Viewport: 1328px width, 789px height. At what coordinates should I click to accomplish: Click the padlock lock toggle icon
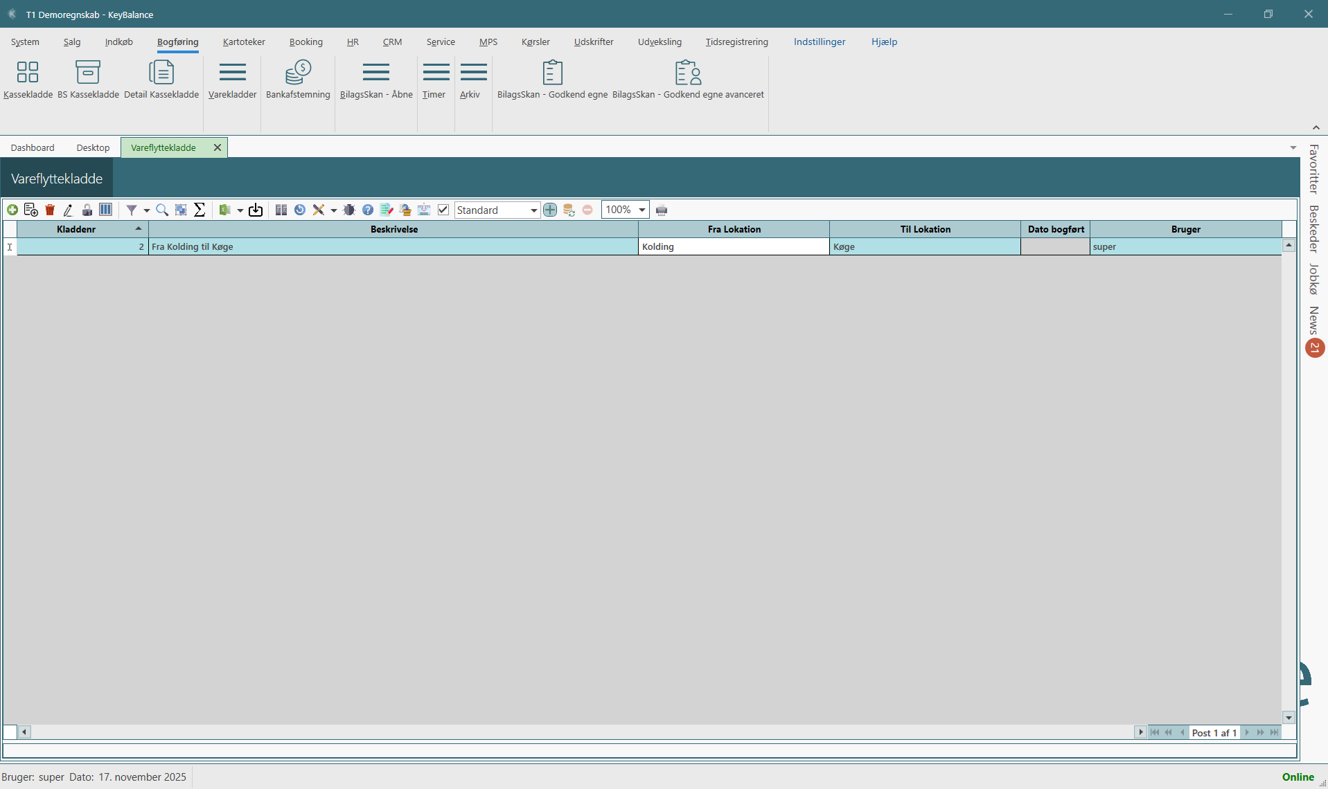[87, 210]
